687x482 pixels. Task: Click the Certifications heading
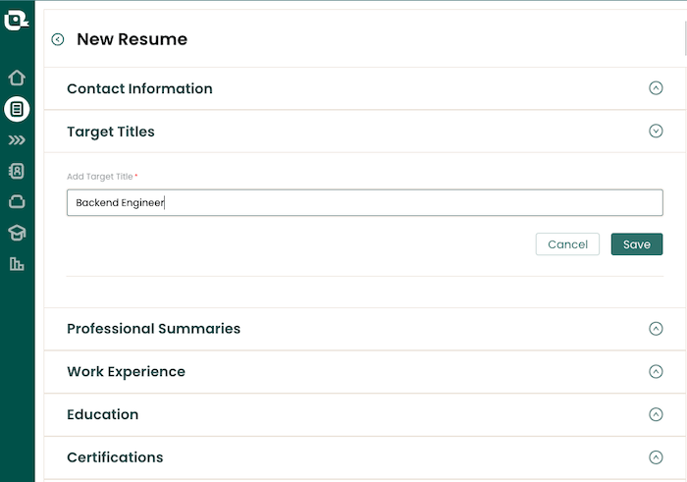115,457
